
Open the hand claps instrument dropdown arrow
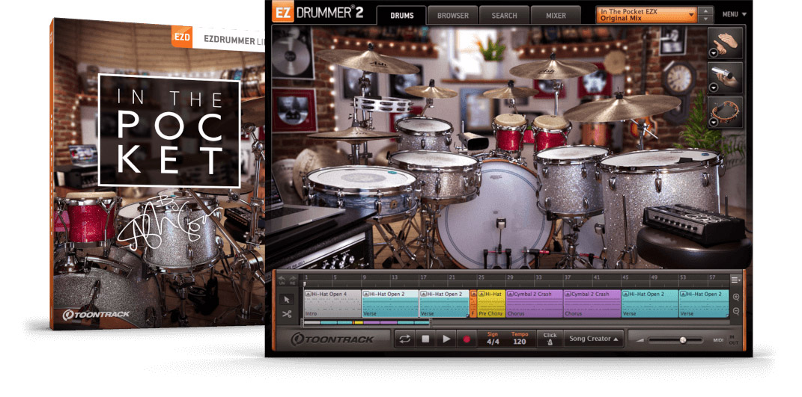[x=714, y=52]
